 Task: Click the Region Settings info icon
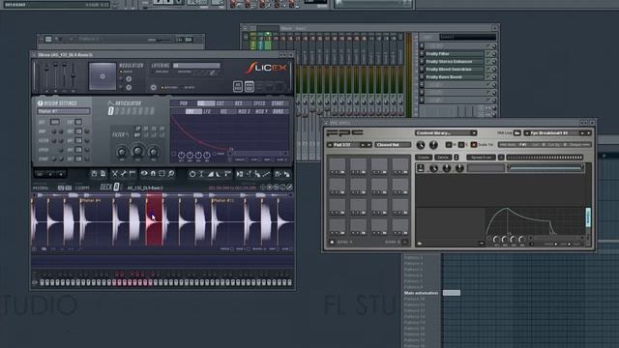(x=40, y=103)
